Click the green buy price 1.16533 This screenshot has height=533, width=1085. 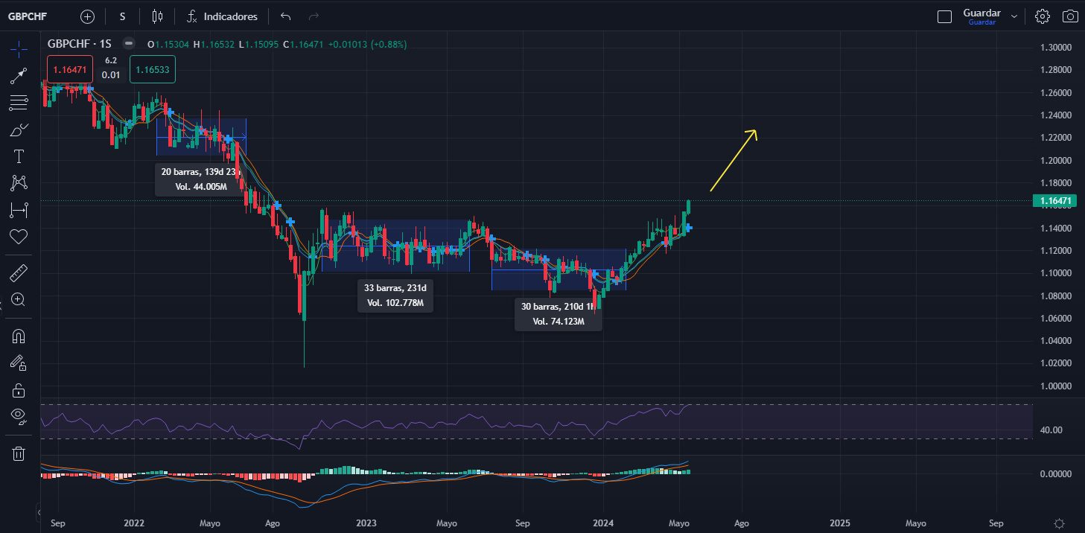[x=152, y=69]
